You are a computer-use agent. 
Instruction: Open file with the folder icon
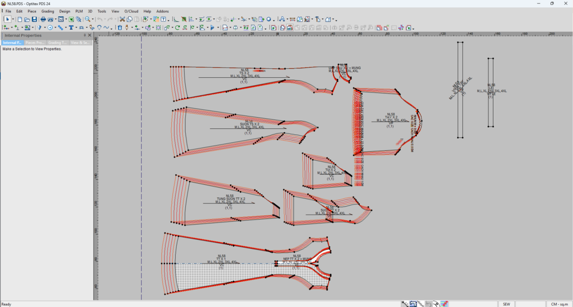[27, 19]
